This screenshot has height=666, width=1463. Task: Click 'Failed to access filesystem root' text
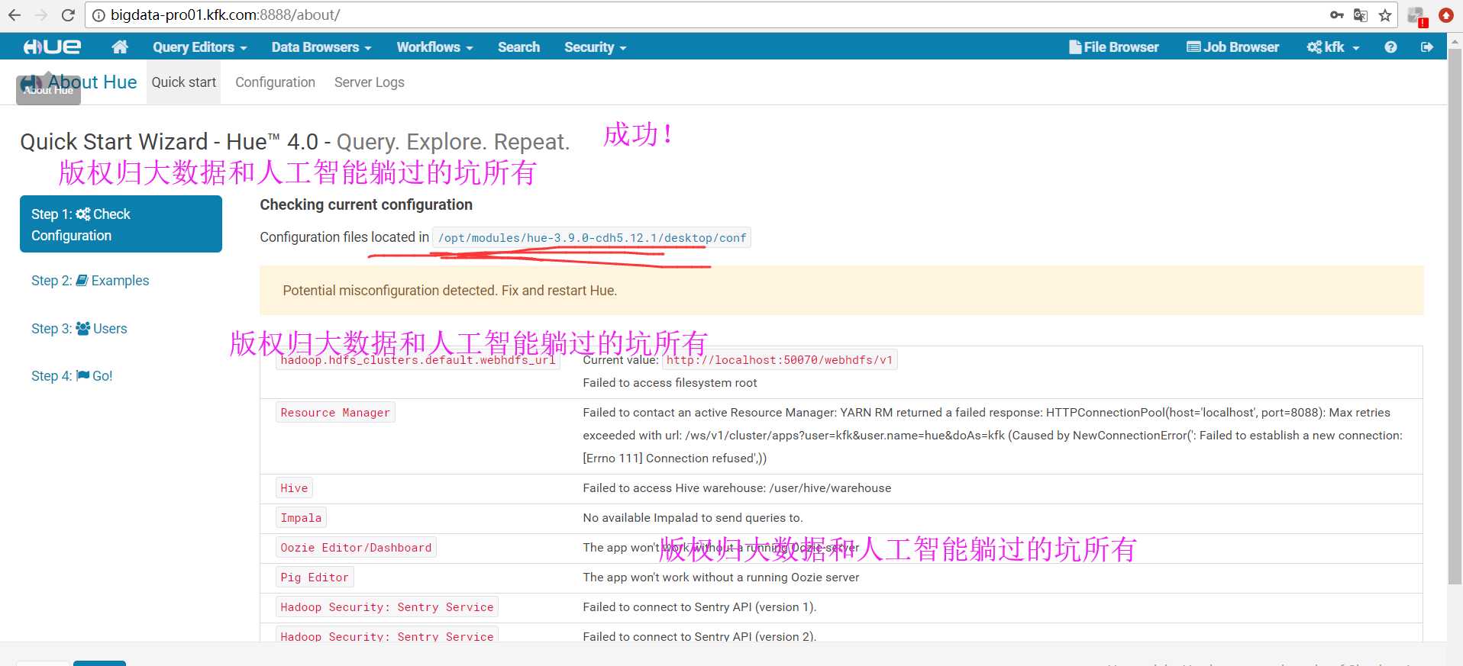coord(670,383)
